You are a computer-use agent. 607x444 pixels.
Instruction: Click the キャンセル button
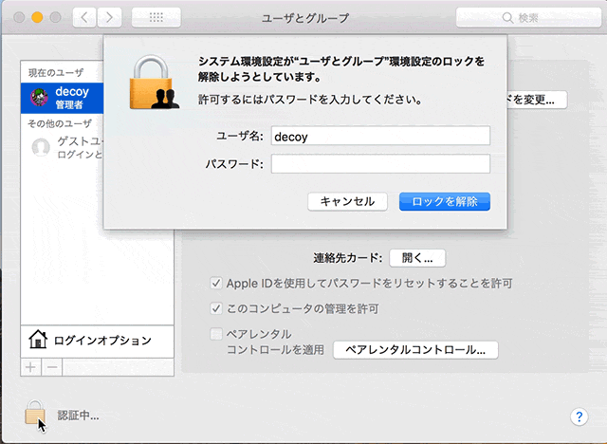click(x=347, y=202)
